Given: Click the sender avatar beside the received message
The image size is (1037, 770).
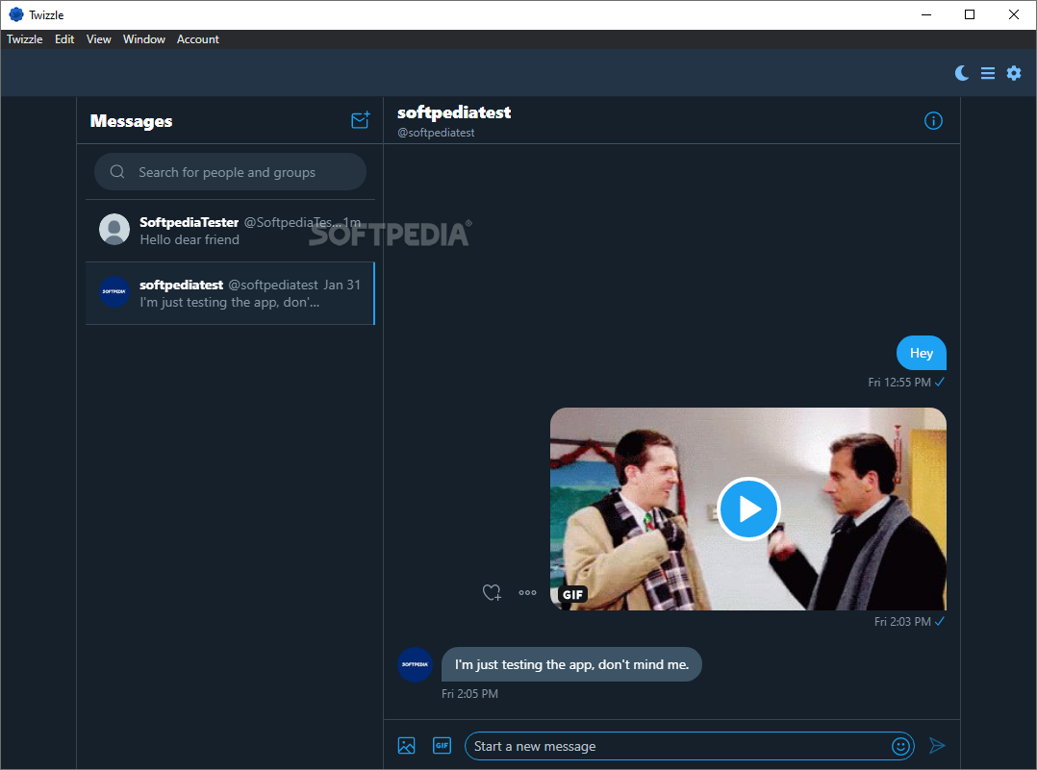Looking at the screenshot, I should (415, 664).
